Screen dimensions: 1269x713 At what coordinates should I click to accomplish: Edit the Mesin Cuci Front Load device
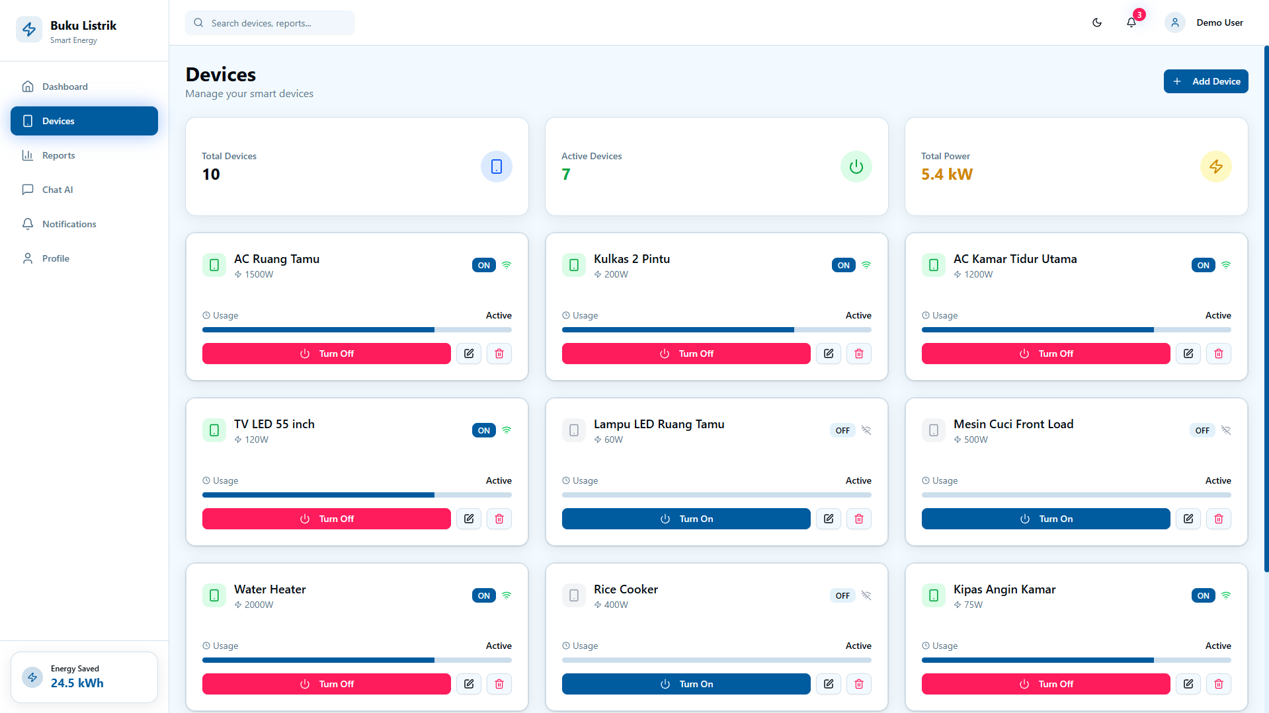coord(1188,519)
